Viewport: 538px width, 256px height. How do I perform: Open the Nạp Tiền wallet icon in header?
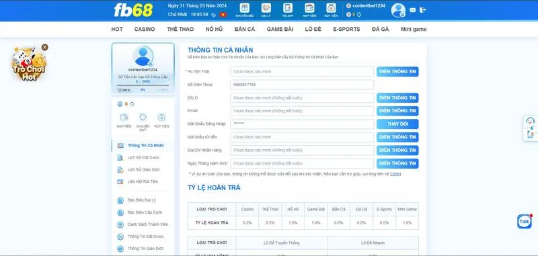309,10
